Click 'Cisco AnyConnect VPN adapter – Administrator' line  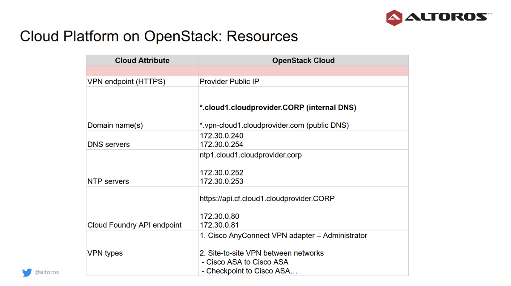[283, 235]
